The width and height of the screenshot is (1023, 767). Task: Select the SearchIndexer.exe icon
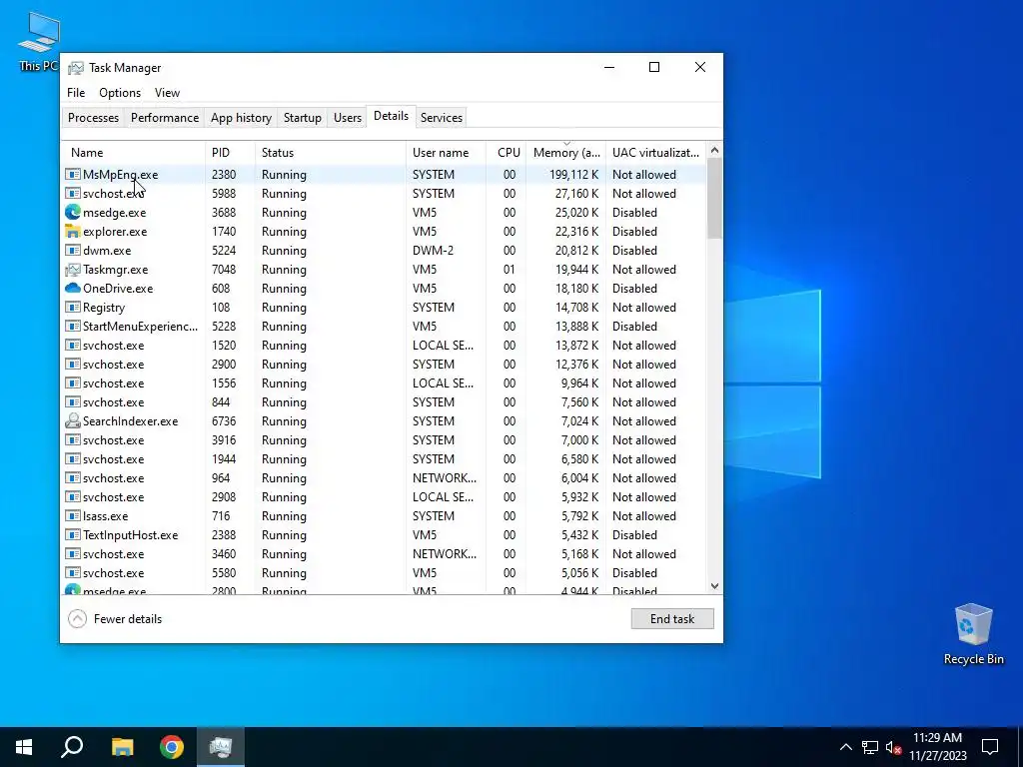tap(72, 420)
